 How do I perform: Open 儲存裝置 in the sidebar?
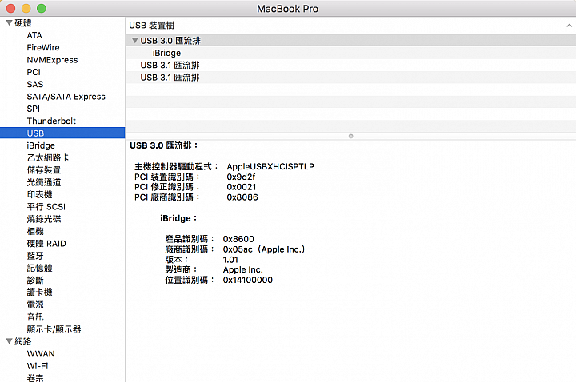coord(44,170)
